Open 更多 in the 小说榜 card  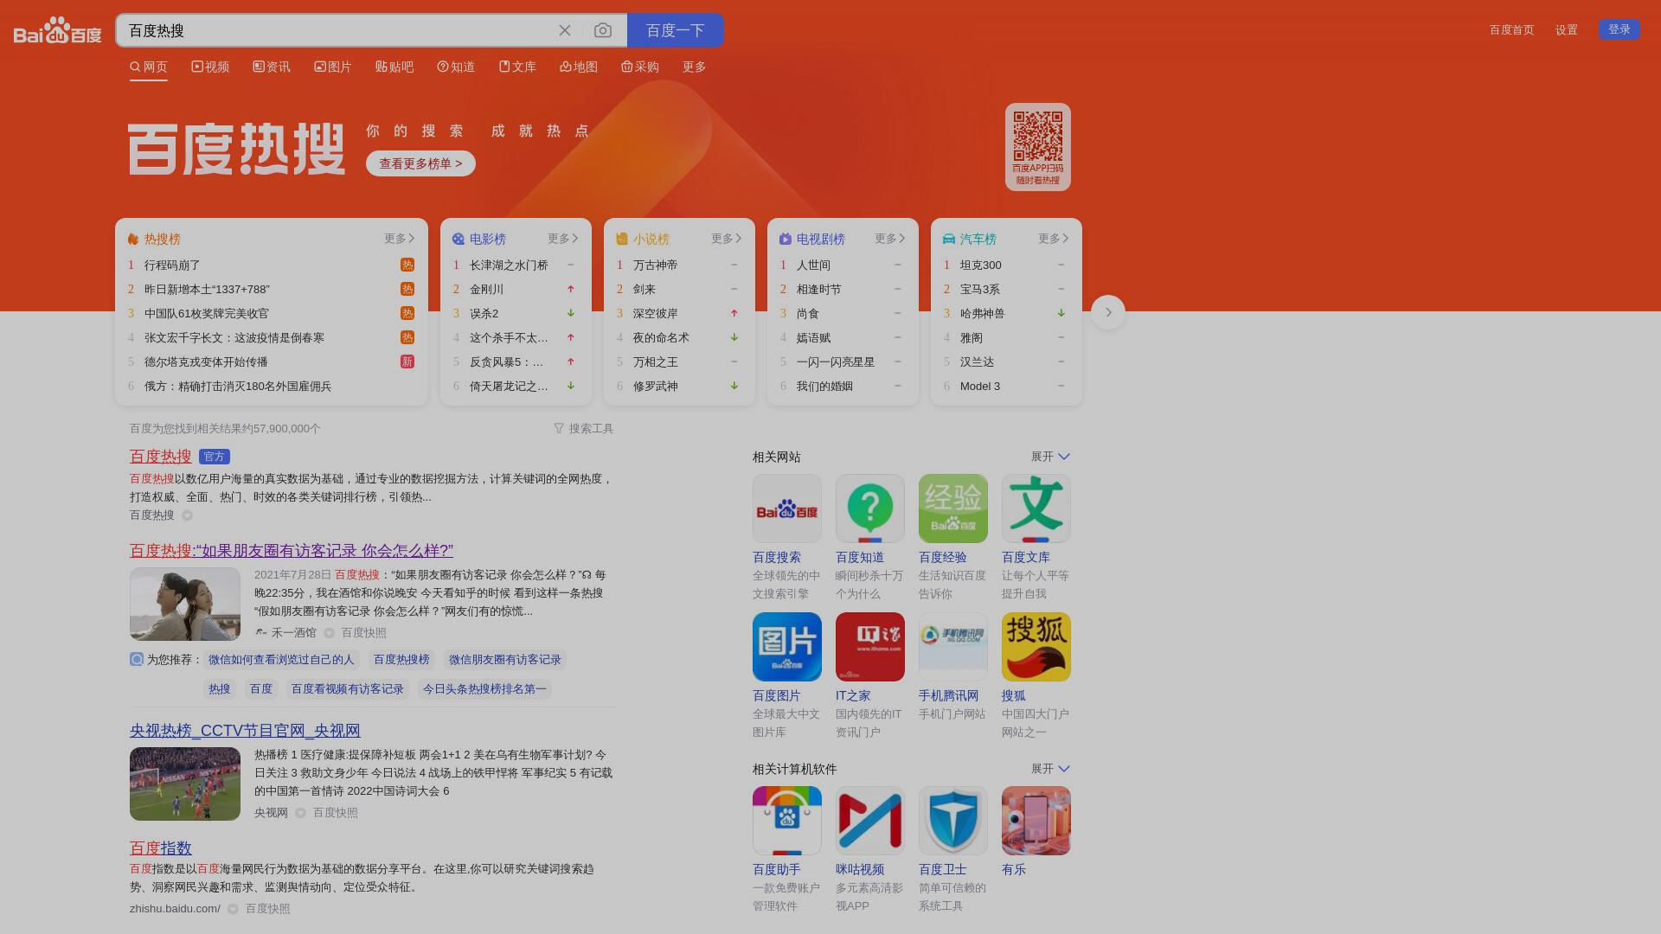click(727, 239)
